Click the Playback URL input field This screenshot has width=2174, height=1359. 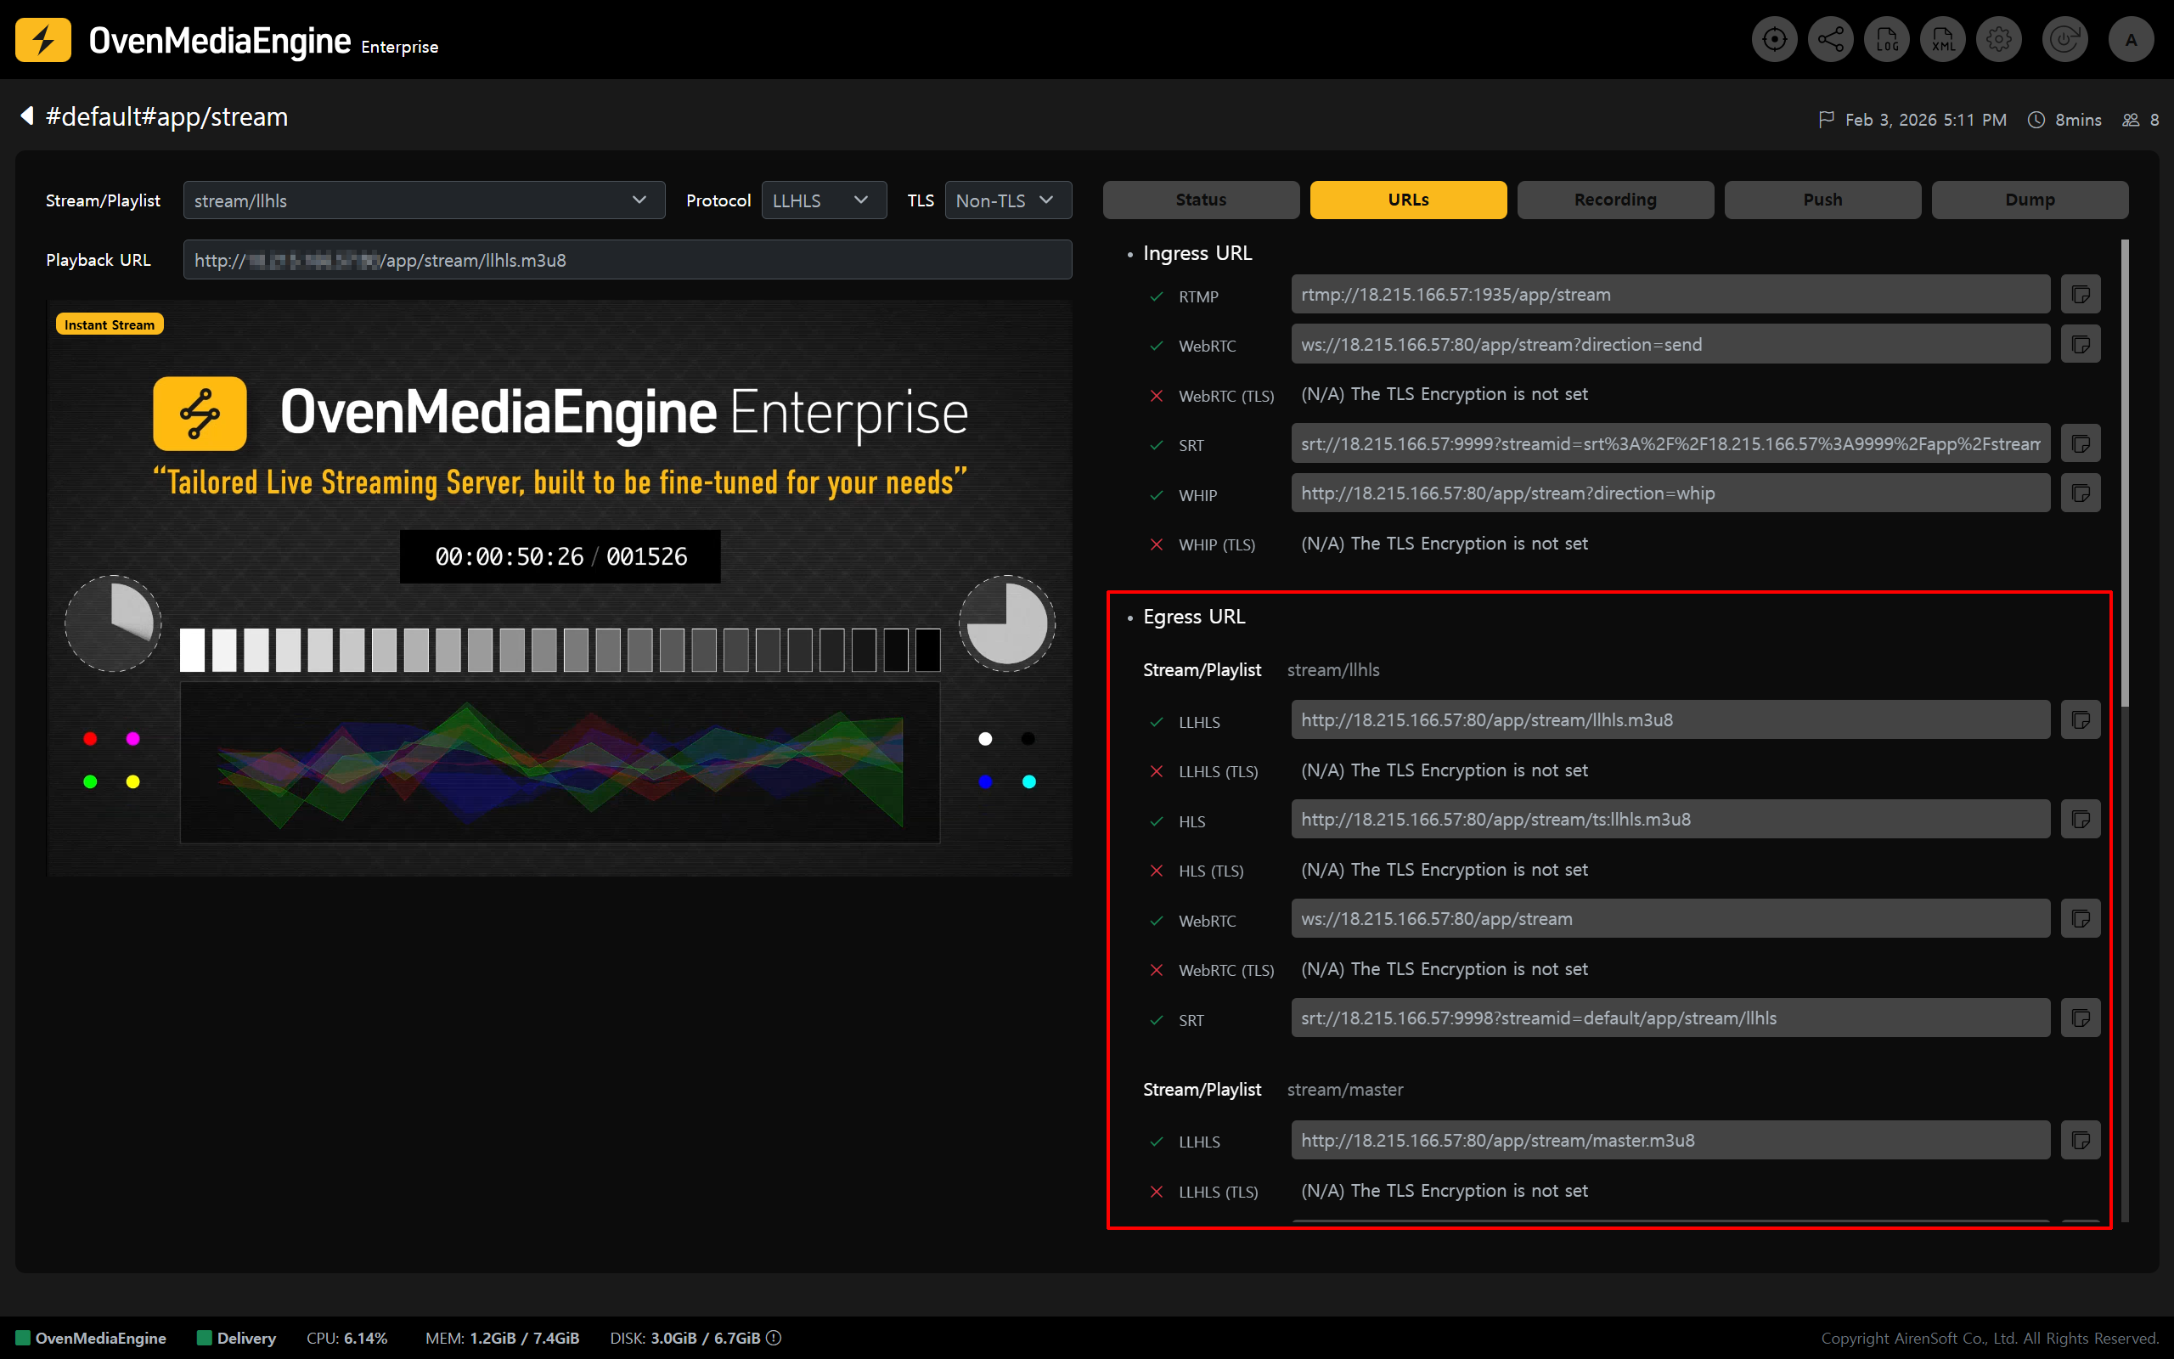(627, 261)
